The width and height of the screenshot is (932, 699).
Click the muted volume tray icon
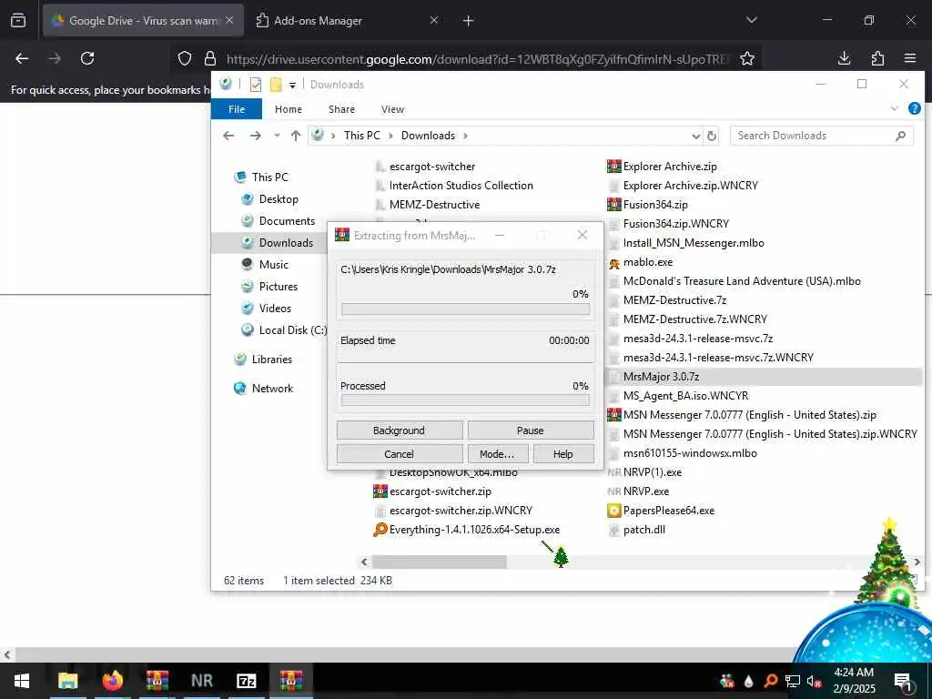[x=814, y=681]
